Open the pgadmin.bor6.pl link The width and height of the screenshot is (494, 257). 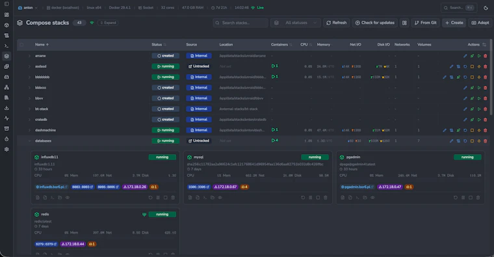click(357, 187)
